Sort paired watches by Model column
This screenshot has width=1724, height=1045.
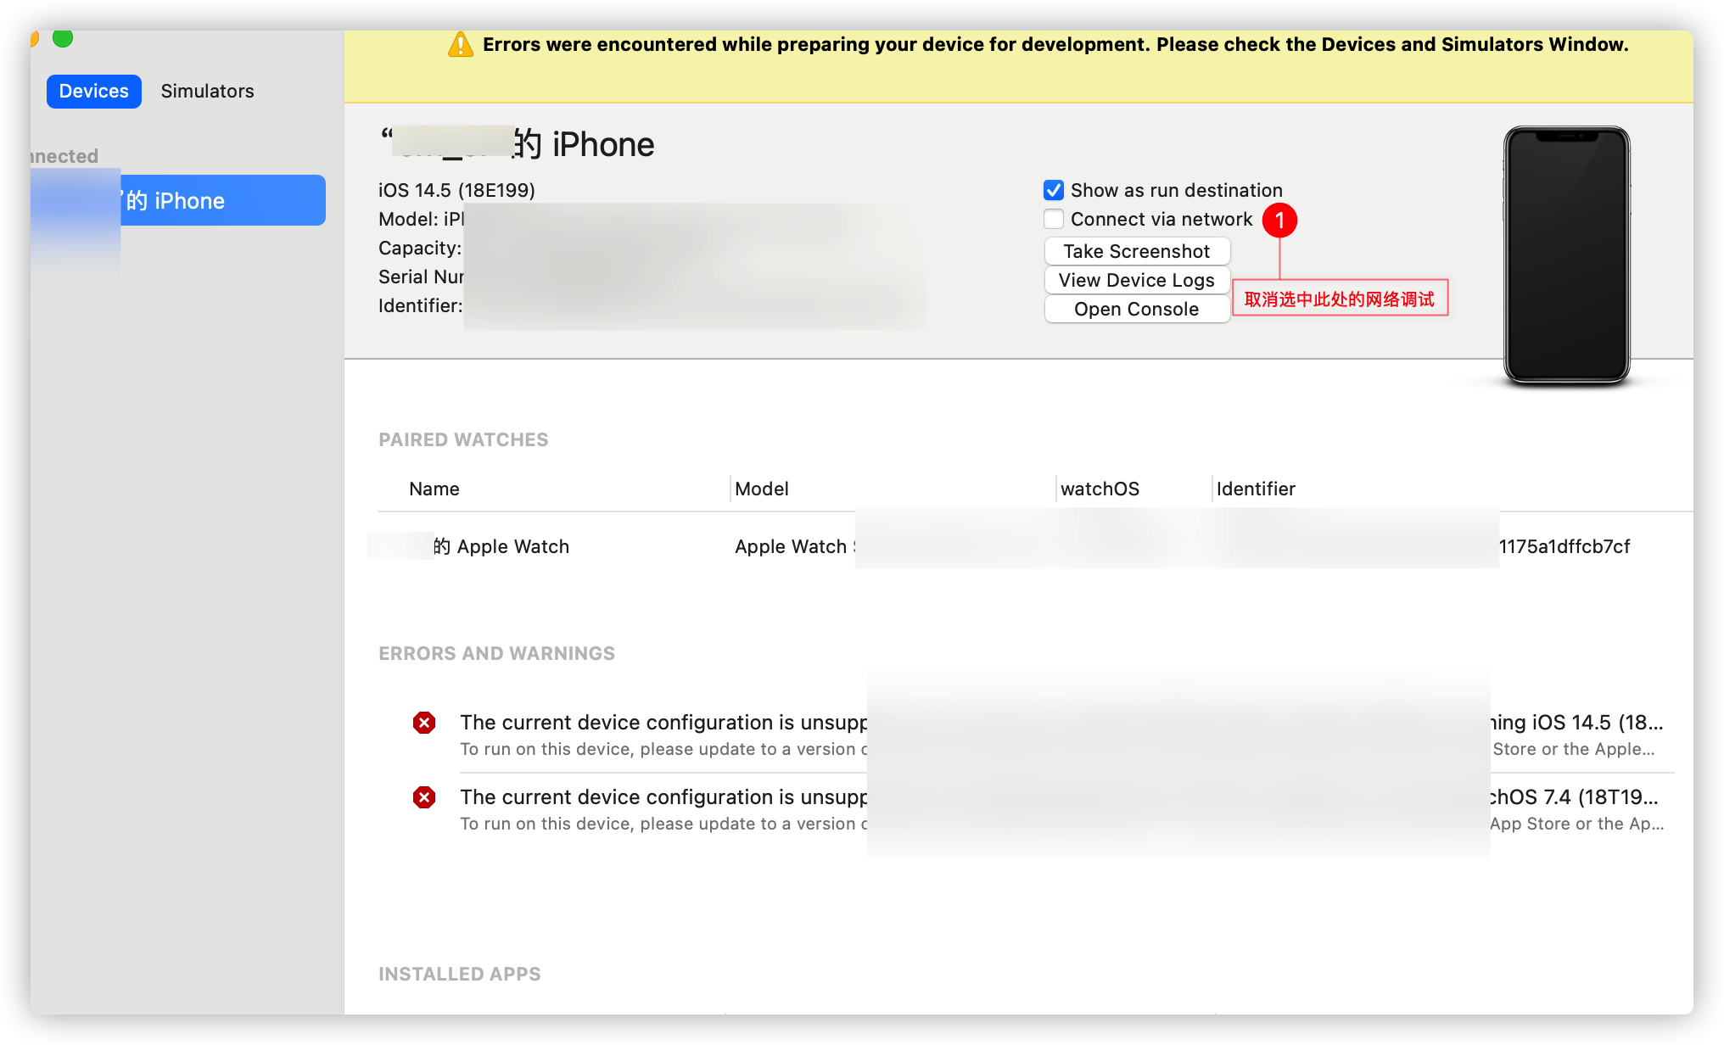point(762,489)
